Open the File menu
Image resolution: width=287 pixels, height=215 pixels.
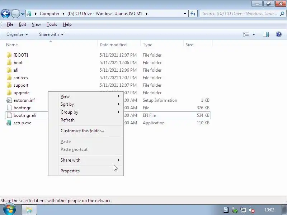click(10, 24)
